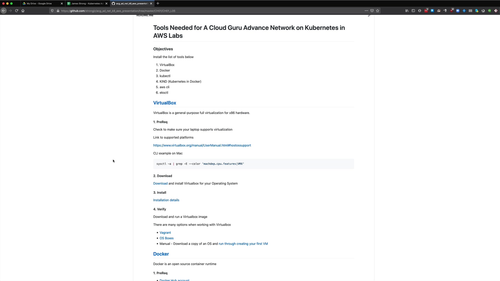Screen dimensions: 500x281
Task: Show site tracking protection shield info
Action: click(x=52, y=11)
